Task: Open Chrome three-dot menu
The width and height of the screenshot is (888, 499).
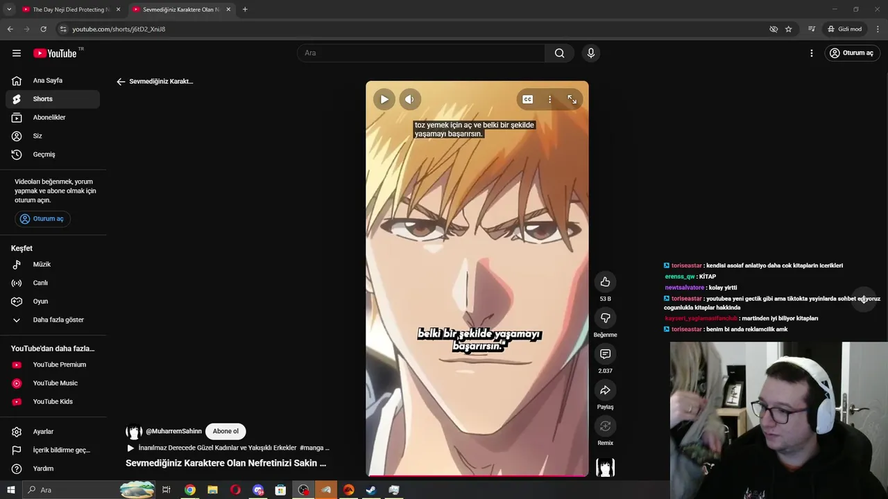Action: pyautogui.click(x=878, y=29)
